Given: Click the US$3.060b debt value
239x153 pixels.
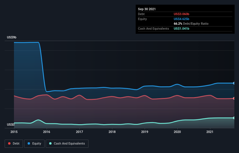Looking at the screenshot, I should [181, 14].
